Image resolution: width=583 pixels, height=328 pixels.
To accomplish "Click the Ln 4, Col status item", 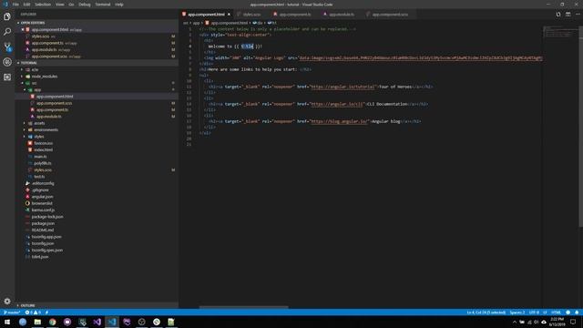I will [x=486, y=313].
